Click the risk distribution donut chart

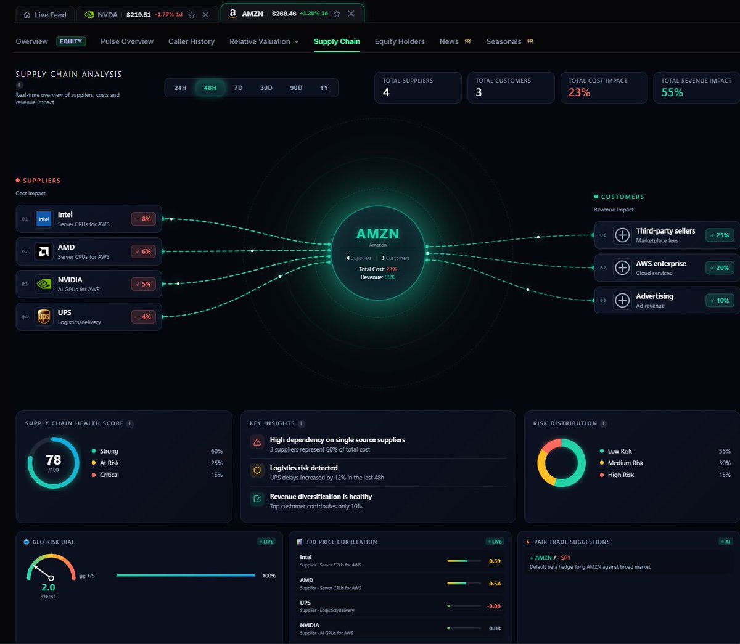562,463
